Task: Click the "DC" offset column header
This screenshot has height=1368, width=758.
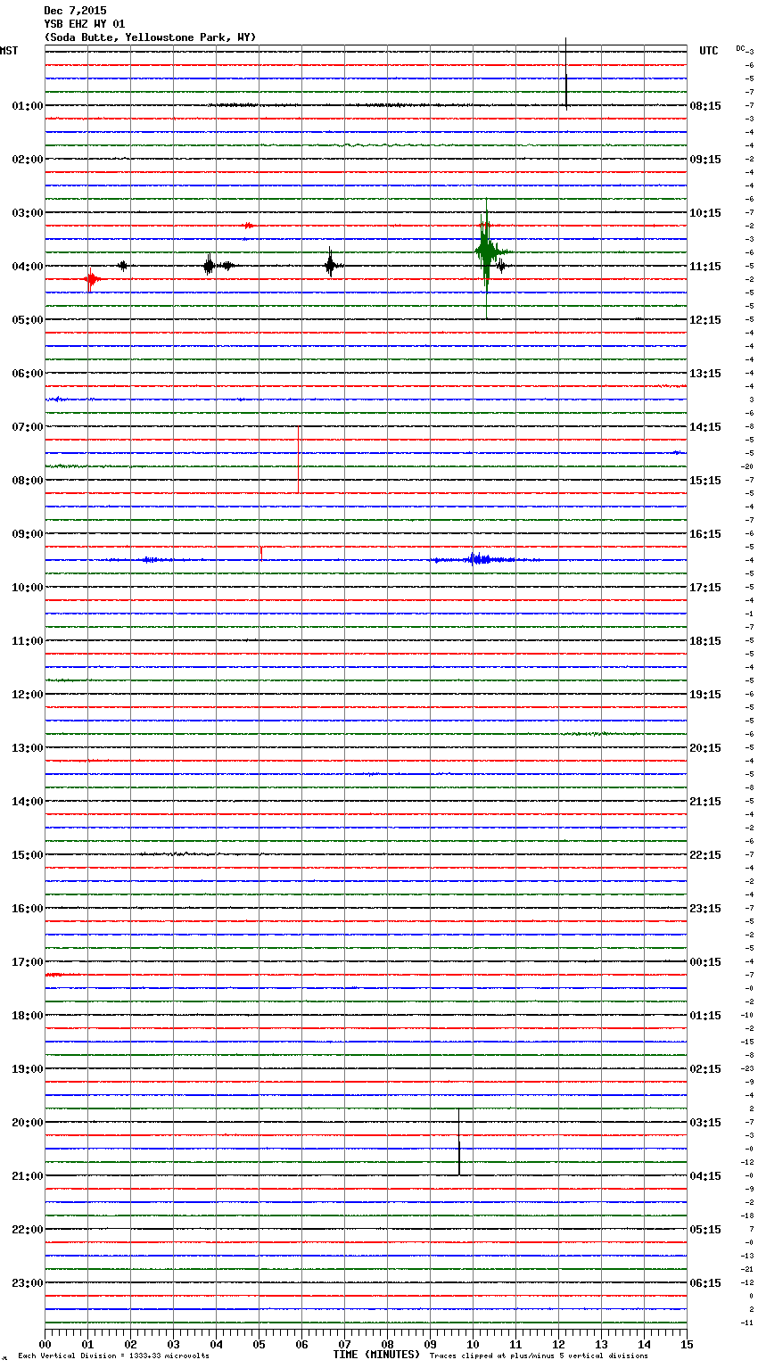Action: 741,48
